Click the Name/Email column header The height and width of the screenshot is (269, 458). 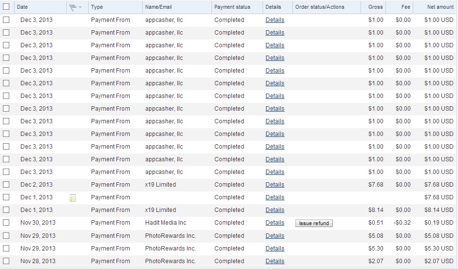coord(158,7)
